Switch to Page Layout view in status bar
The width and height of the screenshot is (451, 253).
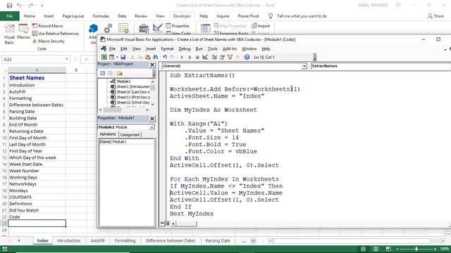(x=376, y=249)
